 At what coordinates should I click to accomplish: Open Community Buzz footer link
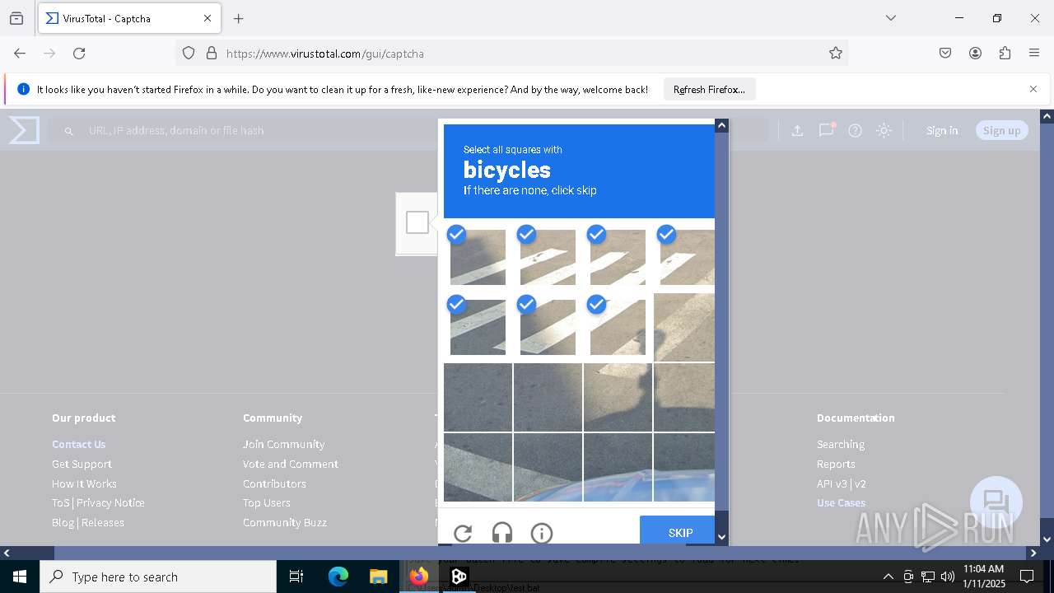point(285,522)
